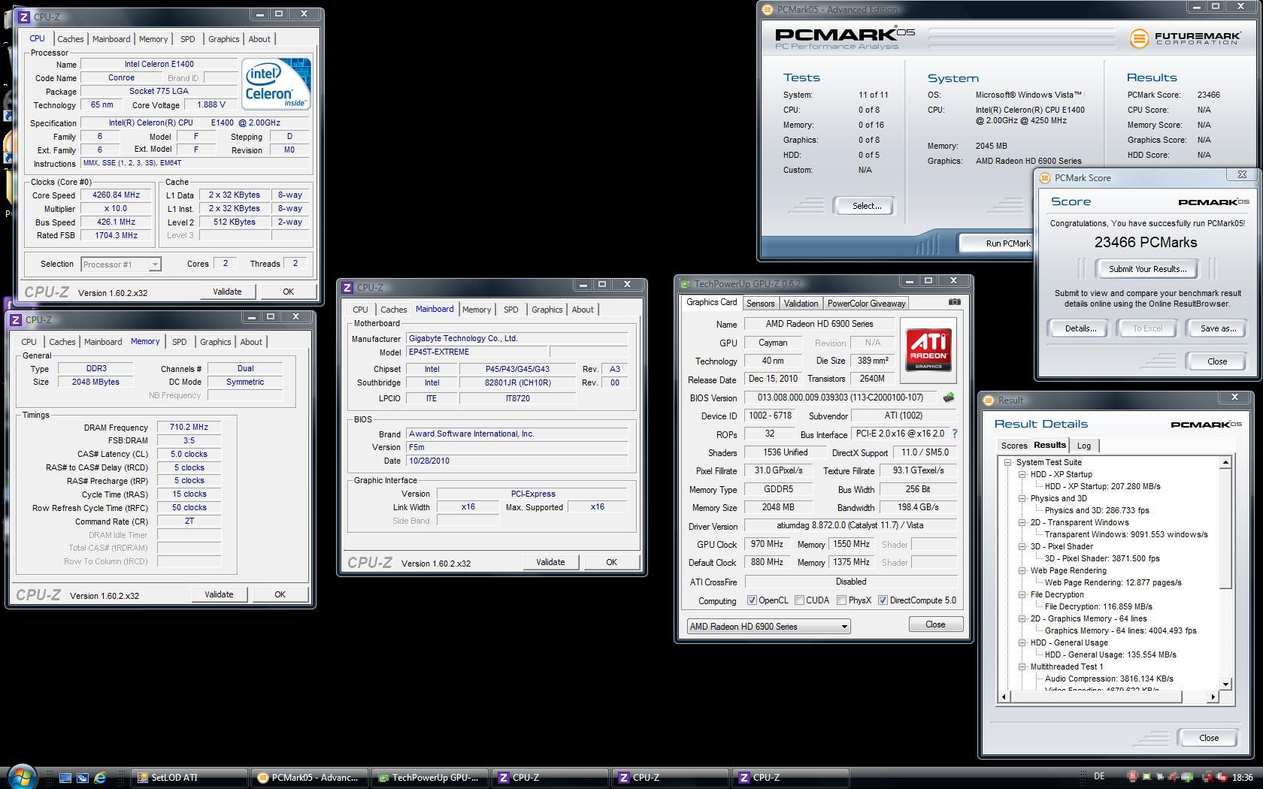Click the GPU-Z title bar icon

point(685,283)
